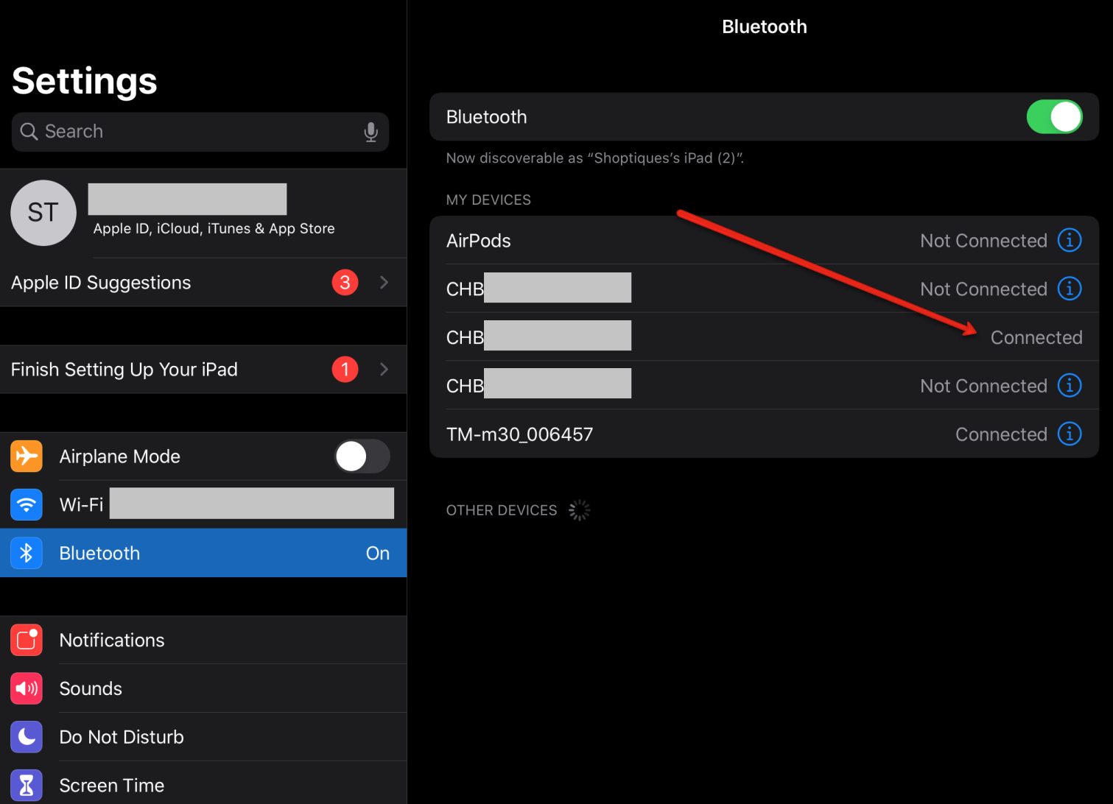
Task: Tap the magnifying glass search icon
Action: tap(29, 132)
